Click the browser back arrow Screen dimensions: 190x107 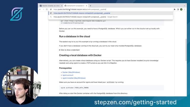pyautogui.click(x=40, y=9)
